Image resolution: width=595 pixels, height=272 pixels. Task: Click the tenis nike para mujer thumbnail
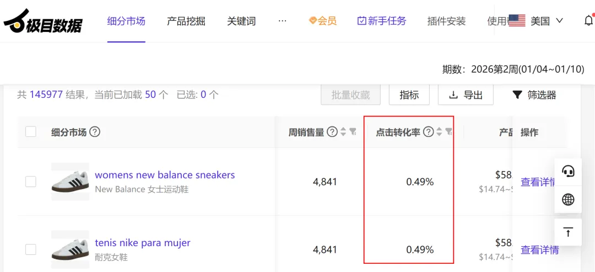pos(70,249)
